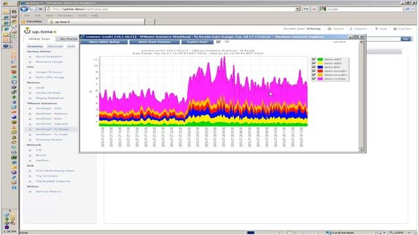Open the address bar URL dropdown arrow
Image resolution: width=419 pixels, height=235 pixels.
[x=298, y=9]
